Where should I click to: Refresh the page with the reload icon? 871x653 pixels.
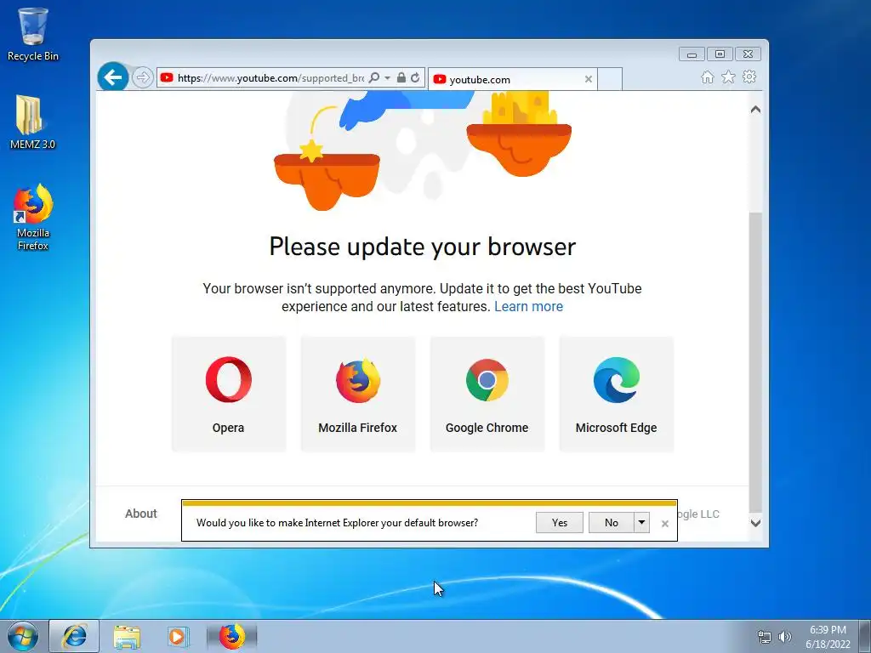click(x=415, y=77)
